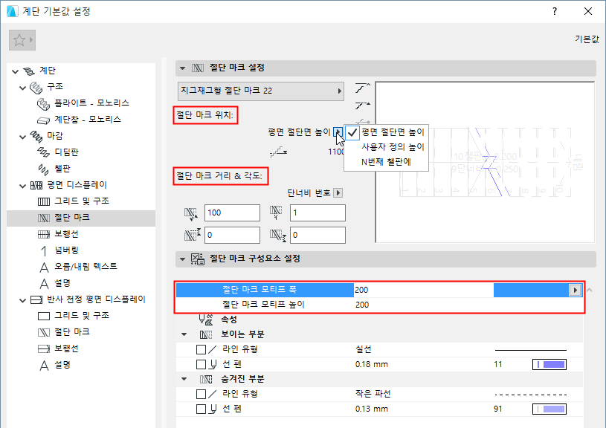
Task: Select 계단참 - 모노리스 tree item
Action: point(87,120)
